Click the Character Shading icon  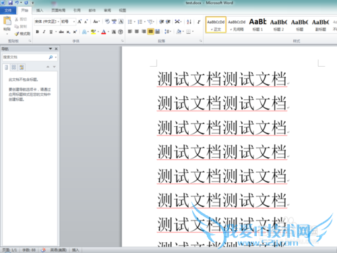tap(114, 32)
